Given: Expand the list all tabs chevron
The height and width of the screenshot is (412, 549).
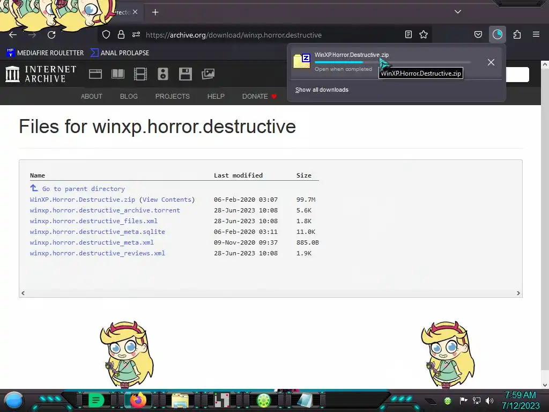Looking at the screenshot, I should 458,12.
